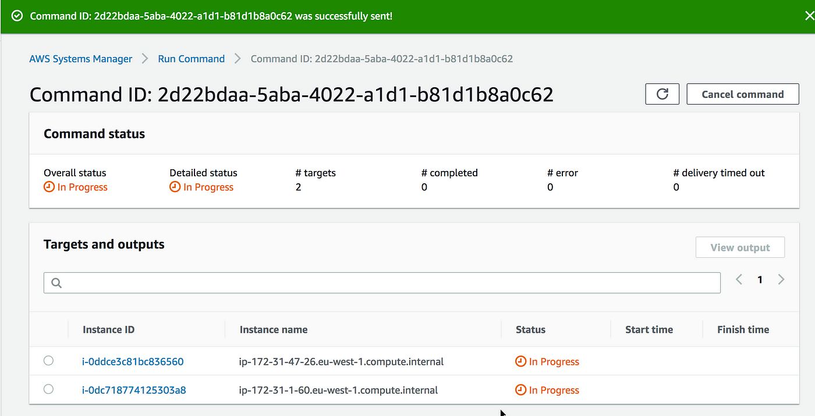The height and width of the screenshot is (416, 815).
Task: Click In Progress status text of second instance
Action: coord(554,390)
